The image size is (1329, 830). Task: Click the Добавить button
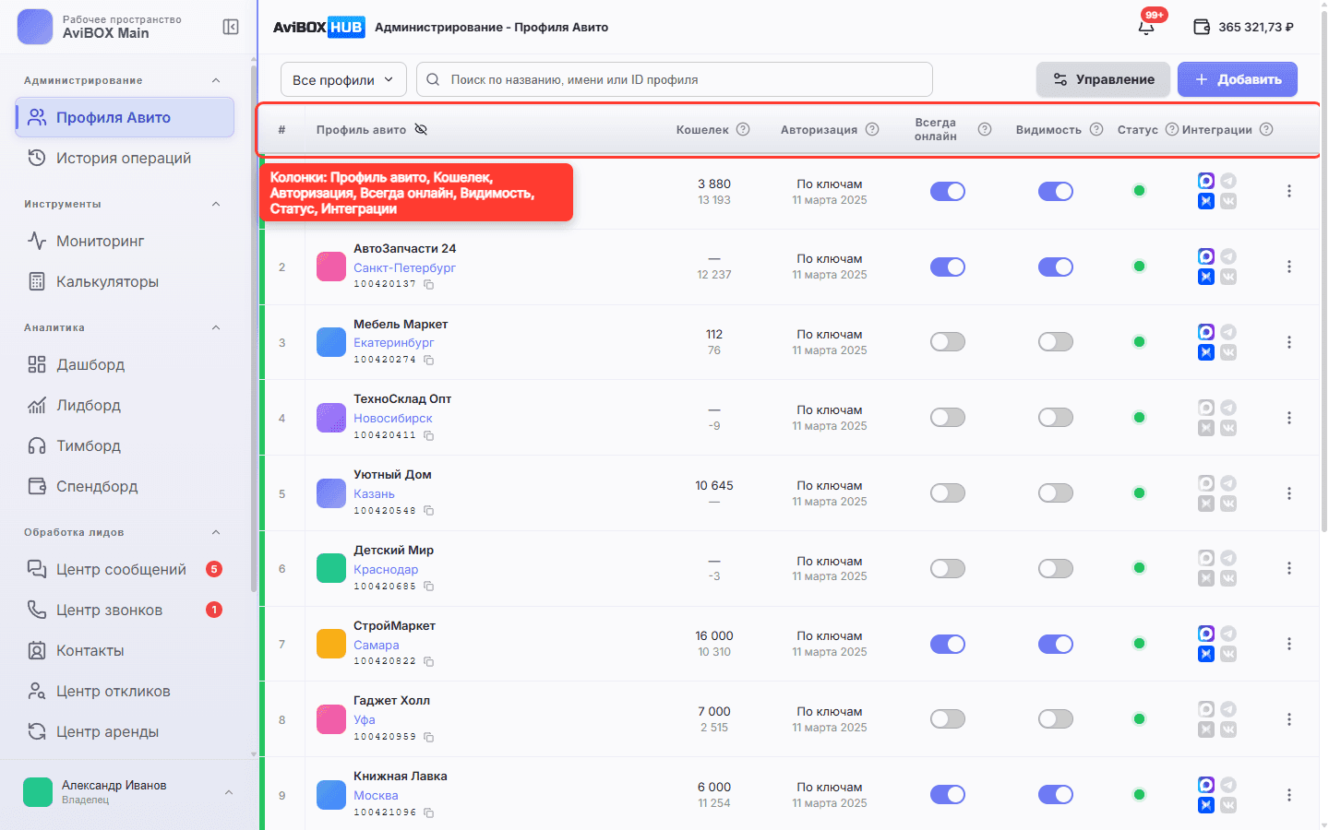click(1238, 79)
